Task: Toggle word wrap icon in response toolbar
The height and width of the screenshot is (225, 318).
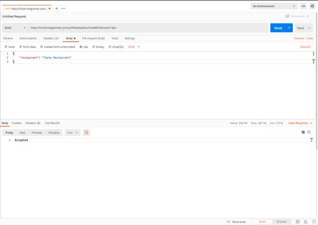Action: [x=86, y=133]
